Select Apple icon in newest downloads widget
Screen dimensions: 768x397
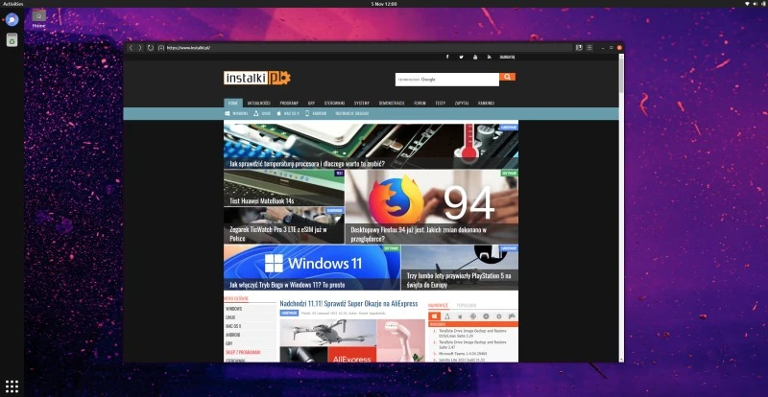(460, 316)
